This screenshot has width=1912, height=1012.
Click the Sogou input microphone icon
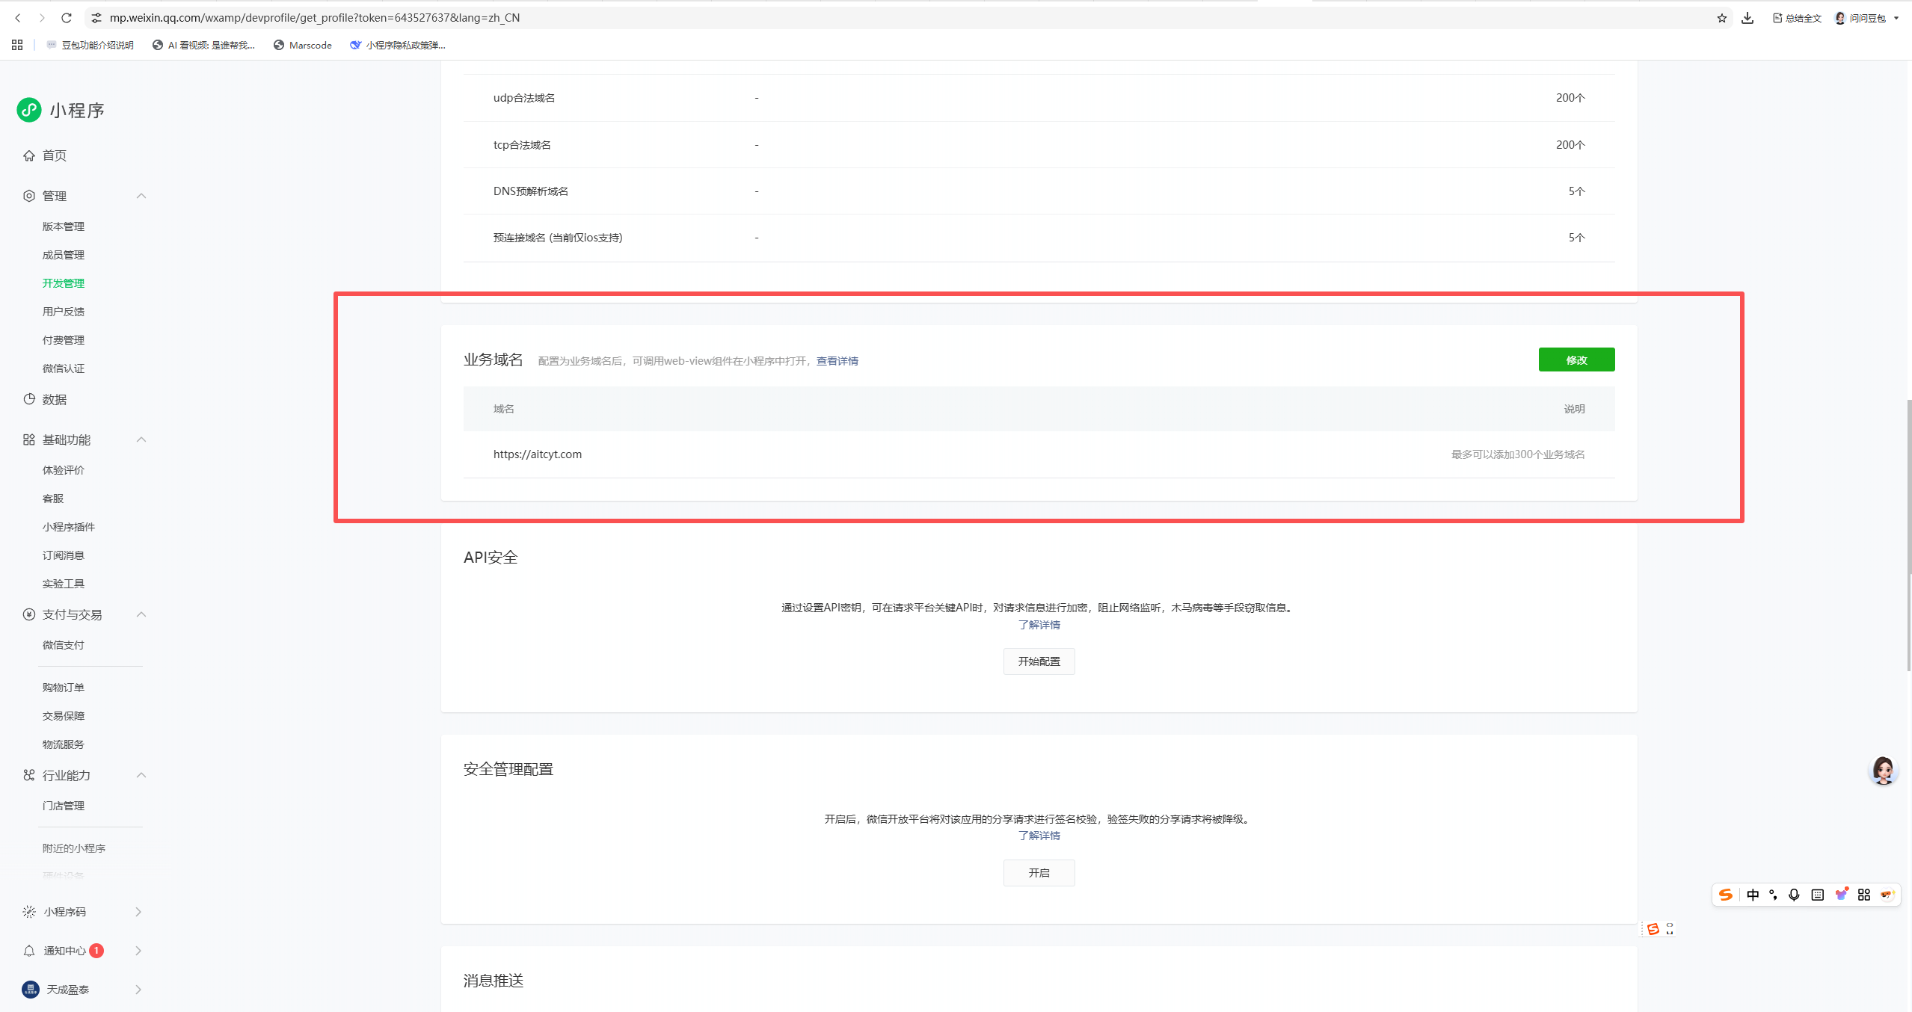click(x=1793, y=895)
